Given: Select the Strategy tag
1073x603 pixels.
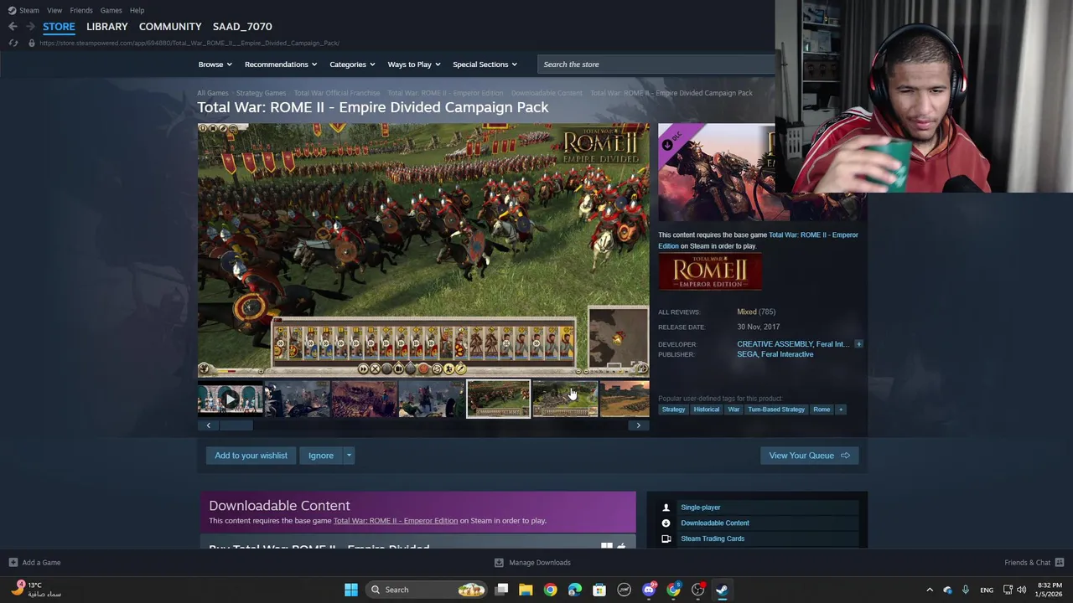Looking at the screenshot, I should (x=673, y=410).
